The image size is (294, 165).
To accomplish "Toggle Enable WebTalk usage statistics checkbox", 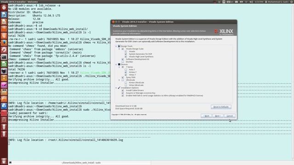I will pyautogui.click(x=123, y=96).
